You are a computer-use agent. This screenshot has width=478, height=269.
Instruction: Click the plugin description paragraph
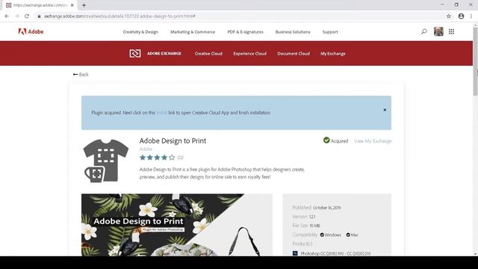tap(222, 173)
